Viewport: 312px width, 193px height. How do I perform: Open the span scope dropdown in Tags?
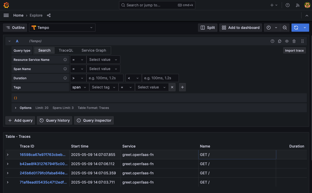pyautogui.click(x=80, y=87)
